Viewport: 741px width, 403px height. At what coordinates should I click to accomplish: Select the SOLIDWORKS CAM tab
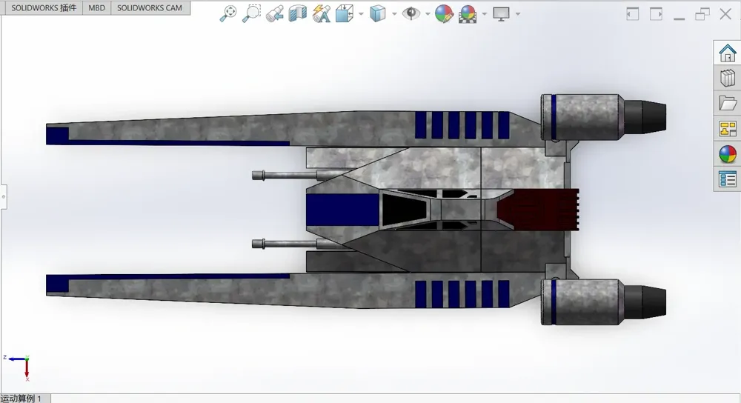(150, 7)
